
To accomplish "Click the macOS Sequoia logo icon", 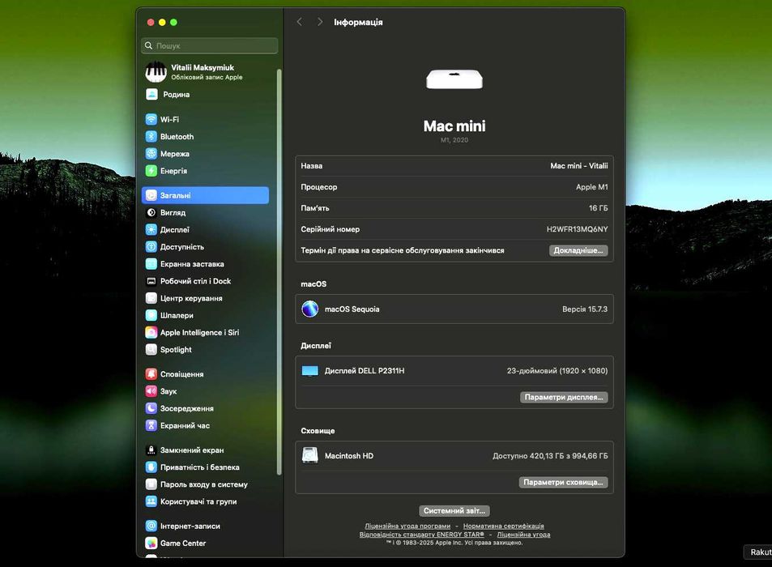I will tap(309, 309).
